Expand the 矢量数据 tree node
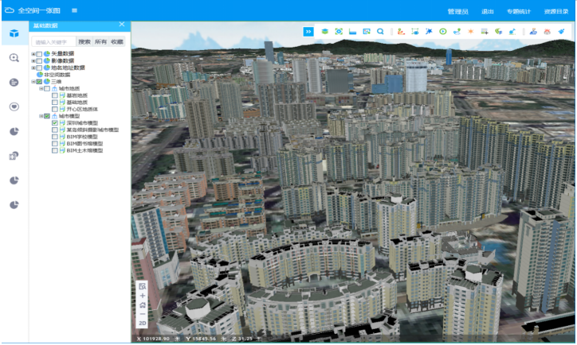This screenshot has height=345, width=577. pos(33,54)
